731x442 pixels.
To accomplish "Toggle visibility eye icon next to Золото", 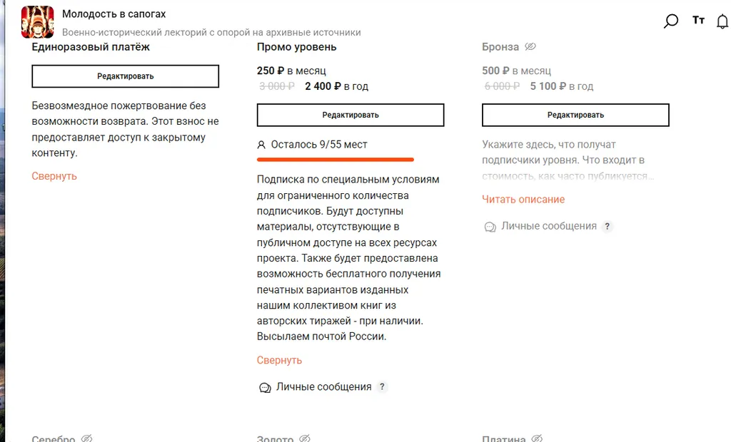I will coord(304,438).
